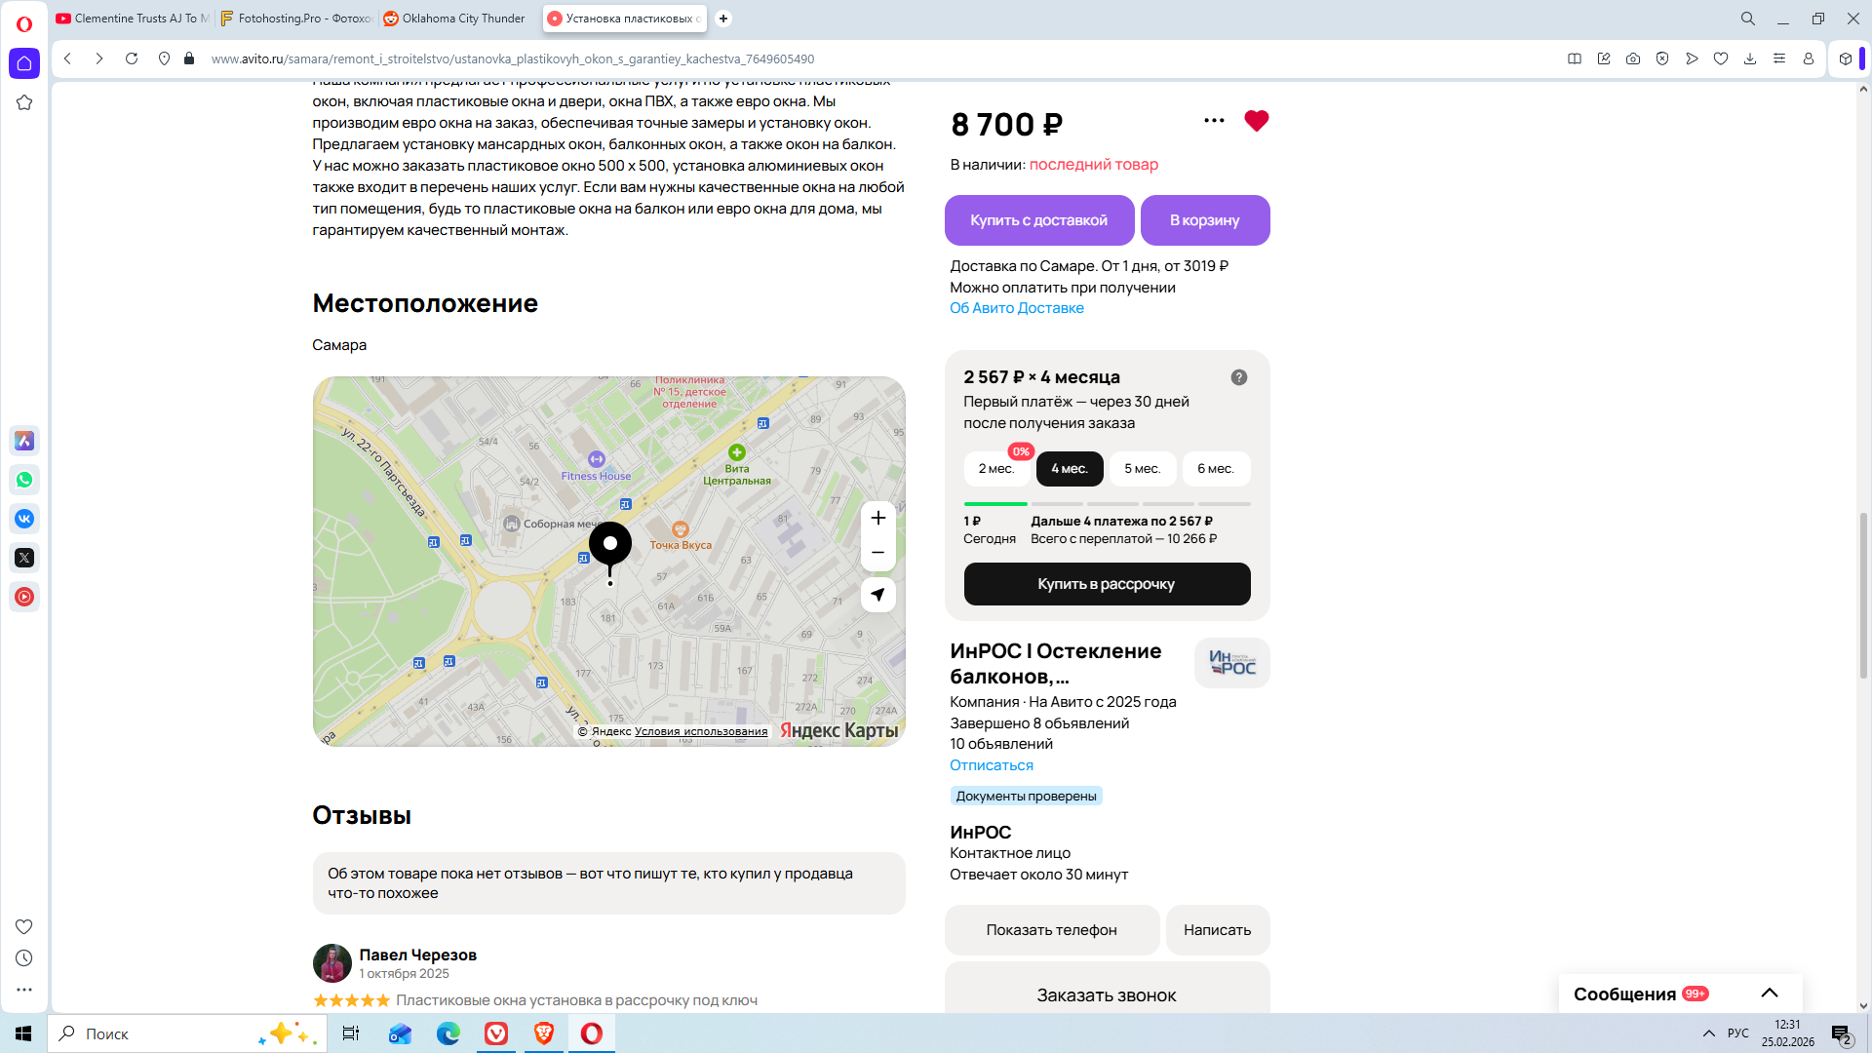The width and height of the screenshot is (1872, 1053).
Task: Expand the Сообщения chat panel chevron
Action: (1769, 994)
